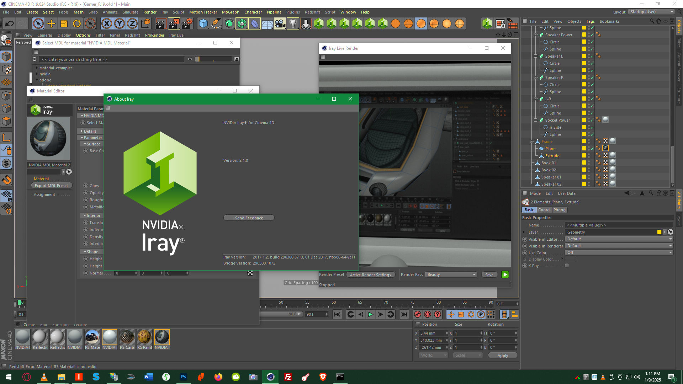Viewport: 683px width, 384px height.
Task: Click Go to End playback button
Action: [404, 314]
